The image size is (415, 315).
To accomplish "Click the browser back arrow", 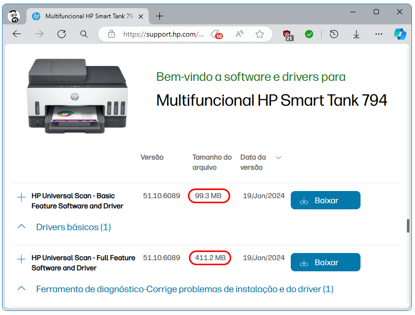I will tap(17, 34).
